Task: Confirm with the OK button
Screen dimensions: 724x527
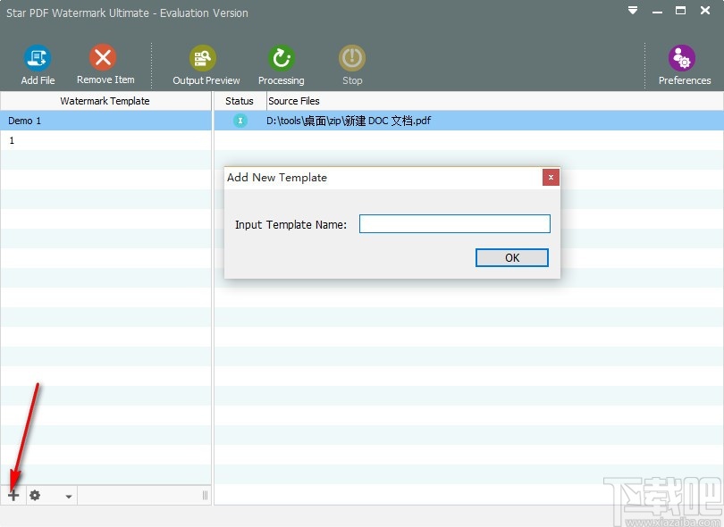Action: pyautogui.click(x=512, y=257)
